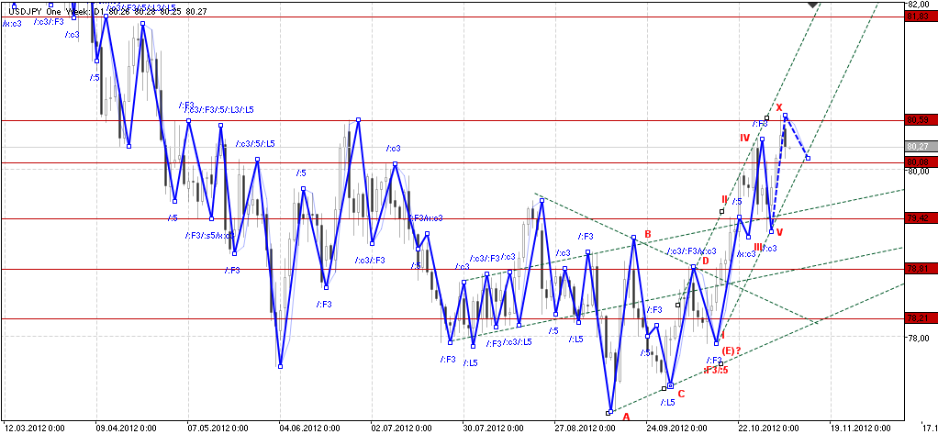Select the red IV wave label
This screenshot has width=938, height=434.
(746, 137)
